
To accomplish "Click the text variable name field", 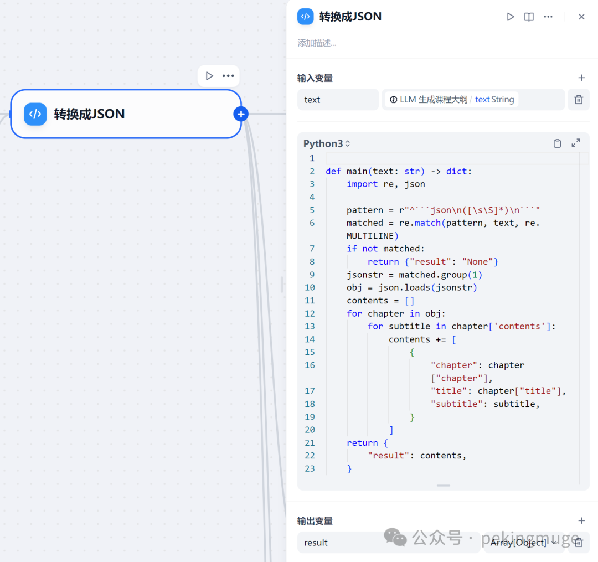I will coord(338,100).
